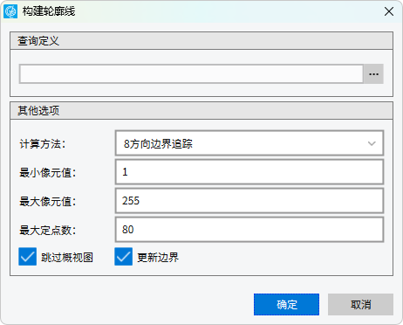Image resolution: width=403 pixels, height=325 pixels.
Task: Dismiss with the 取消 button
Action: click(x=360, y=304)
